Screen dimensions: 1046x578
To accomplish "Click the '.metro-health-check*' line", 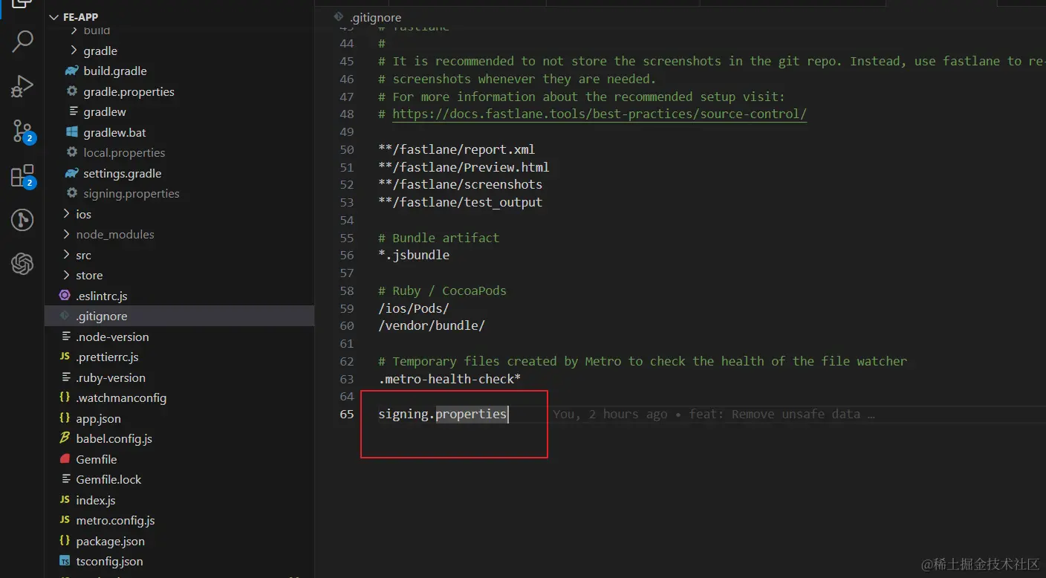I will coord(449,379).
